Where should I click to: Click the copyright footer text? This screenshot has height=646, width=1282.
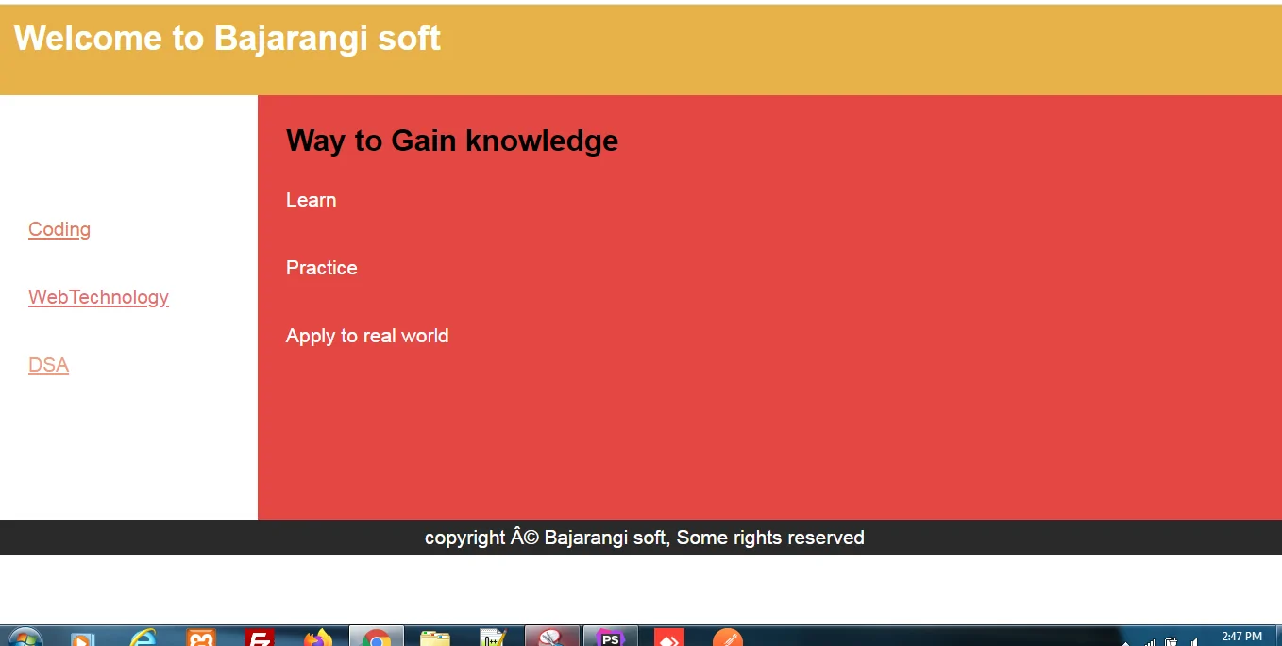tap(645, 538)
